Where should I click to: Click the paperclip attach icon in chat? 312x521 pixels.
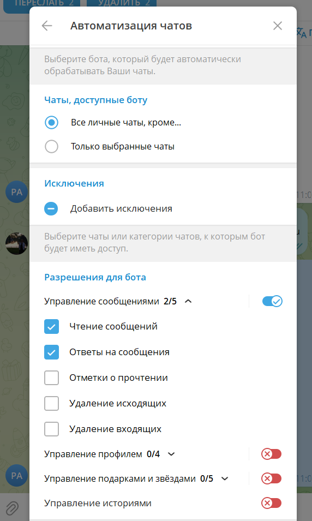pyautogui.click(x=13, y=508)
